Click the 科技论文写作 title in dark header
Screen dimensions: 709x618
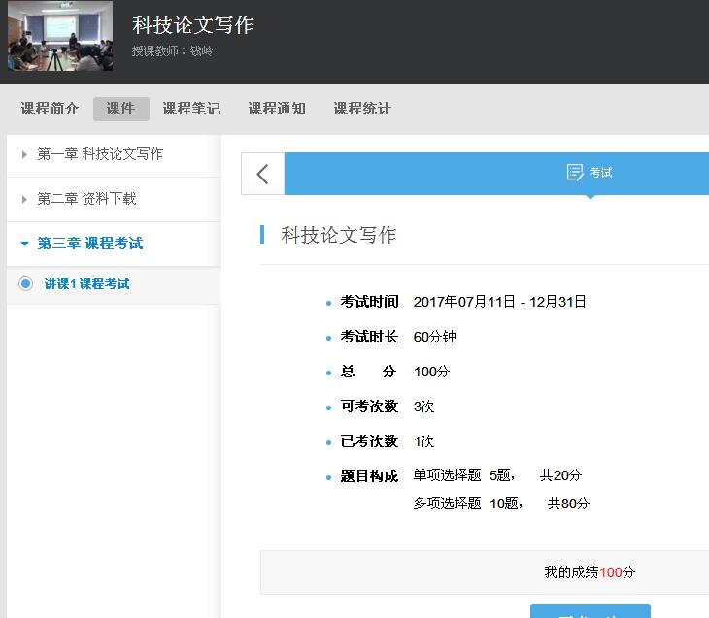pyautogui.click(x=192, y=25)
